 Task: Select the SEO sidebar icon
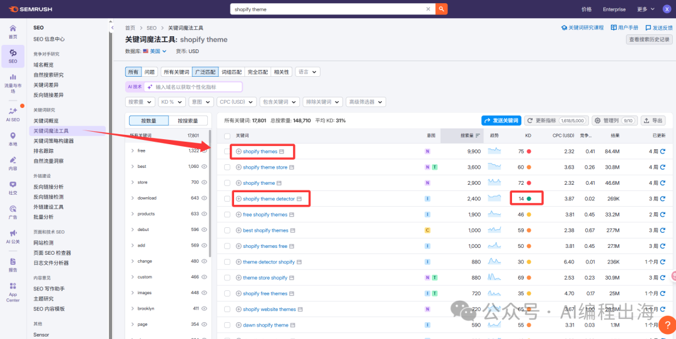(13, 56)
